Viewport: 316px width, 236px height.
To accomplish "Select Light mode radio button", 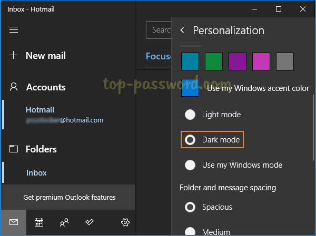I will 190,115.
